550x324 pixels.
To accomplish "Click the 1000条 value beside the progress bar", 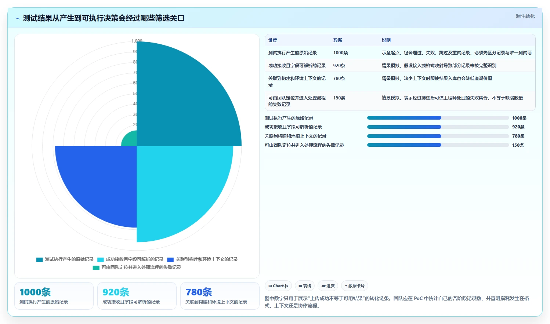I will (520, 118).
